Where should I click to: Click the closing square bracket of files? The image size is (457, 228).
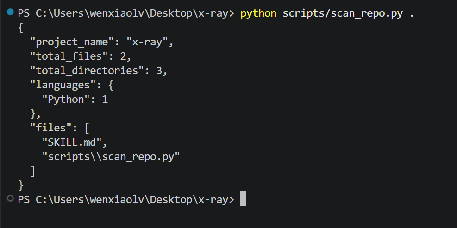tap(33, 171)
